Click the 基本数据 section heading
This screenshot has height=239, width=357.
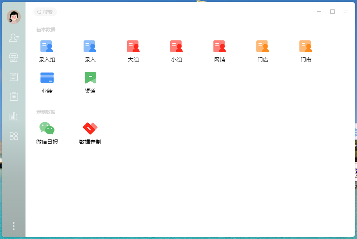tap(46, 29)
